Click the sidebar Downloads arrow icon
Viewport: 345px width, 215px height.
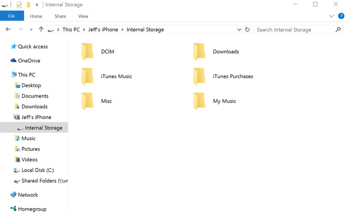(x=17, y=106)
